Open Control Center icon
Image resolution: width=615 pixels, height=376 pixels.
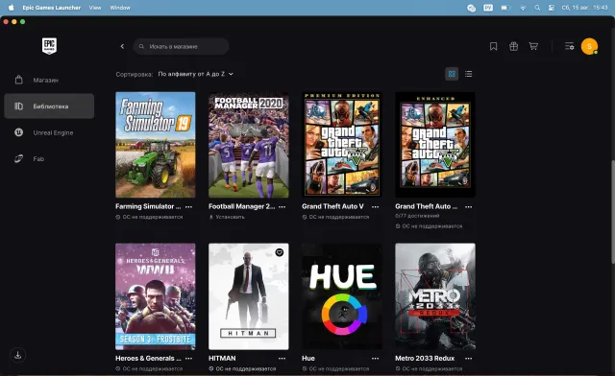tap(551, 8)
